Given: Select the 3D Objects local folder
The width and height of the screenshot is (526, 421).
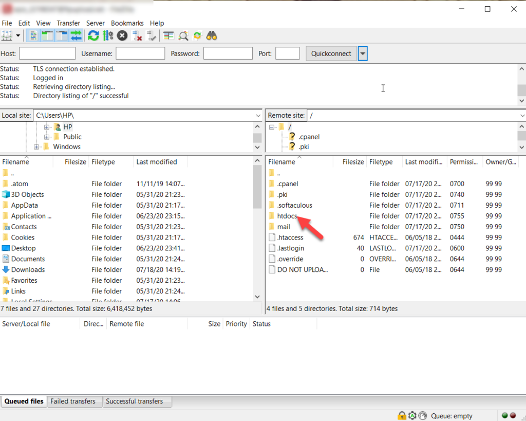Looking at the screenshot, I should pos(27,194).
